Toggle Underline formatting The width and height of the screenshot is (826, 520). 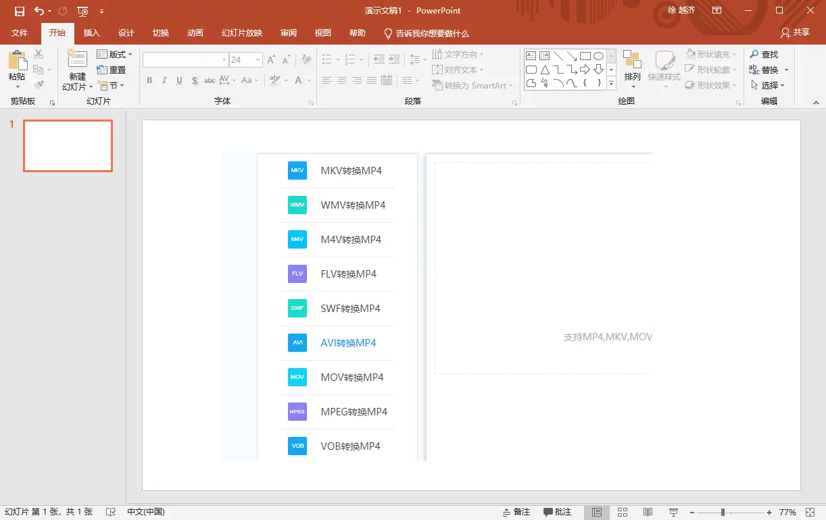pos(179,80)
